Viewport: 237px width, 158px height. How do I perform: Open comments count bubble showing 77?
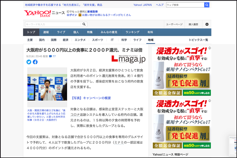pyautogui.click(x=52, y=56)
